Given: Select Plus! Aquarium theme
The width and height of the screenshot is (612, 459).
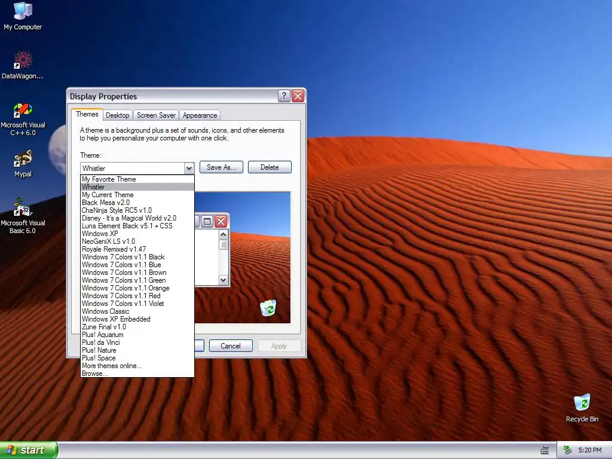Looking at the screenshot, I should (x=137, y=335).
